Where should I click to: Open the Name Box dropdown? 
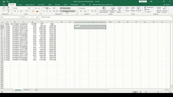click(x=19, y=17)
